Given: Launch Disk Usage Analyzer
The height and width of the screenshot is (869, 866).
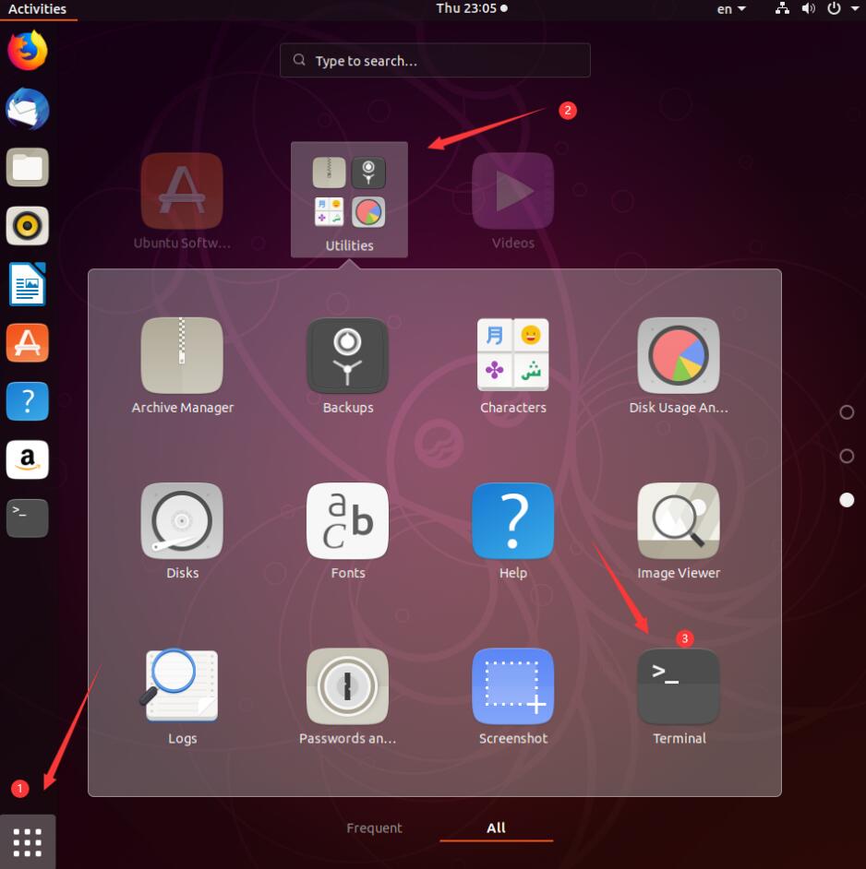Looking at the screenshot, I should (679, 356).
